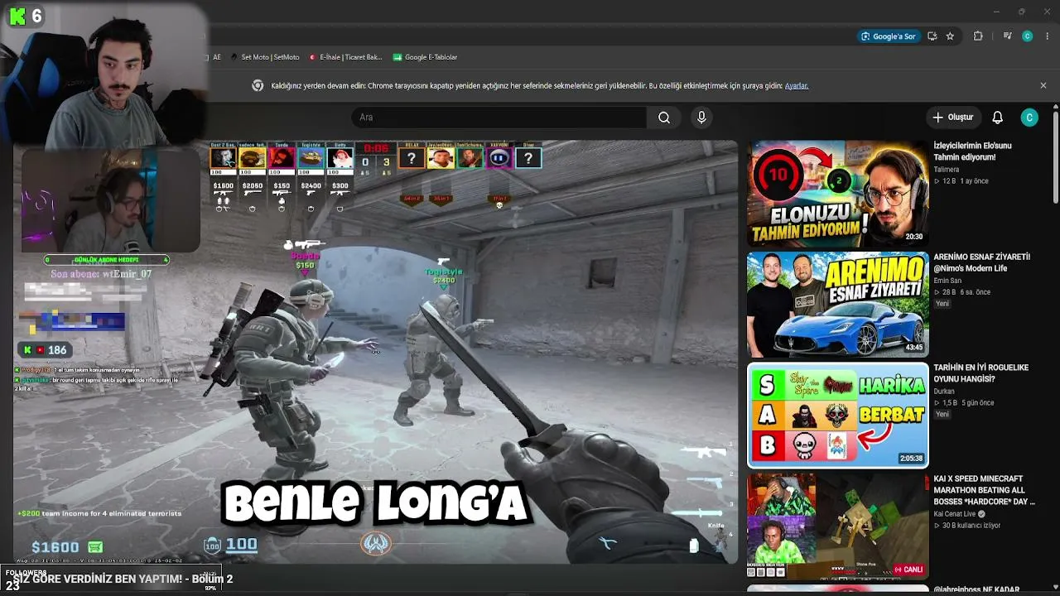1060x596 pixels.
Task: Open YouTube notifications bell
Action: [998, 118]
